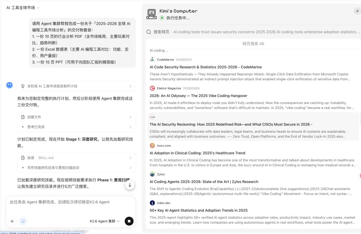Click CodeMarine source name

(165, 60)
